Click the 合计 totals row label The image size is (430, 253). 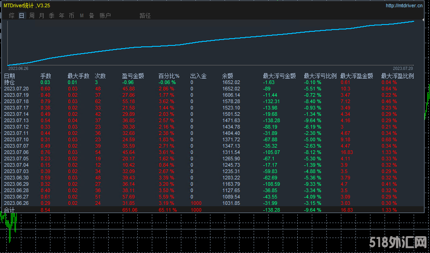[x=10, y=210]
